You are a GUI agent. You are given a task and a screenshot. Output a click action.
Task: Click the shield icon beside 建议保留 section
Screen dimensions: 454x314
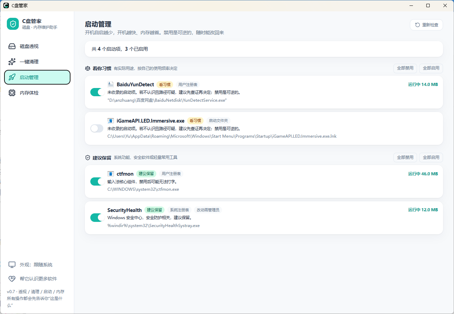click(88, 158)
